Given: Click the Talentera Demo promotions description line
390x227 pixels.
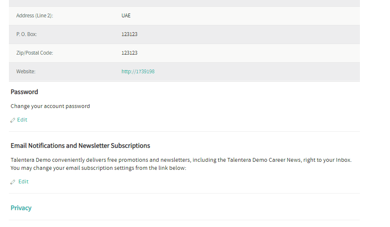Looking at the screenshot, I should click(x=181, y=160).
